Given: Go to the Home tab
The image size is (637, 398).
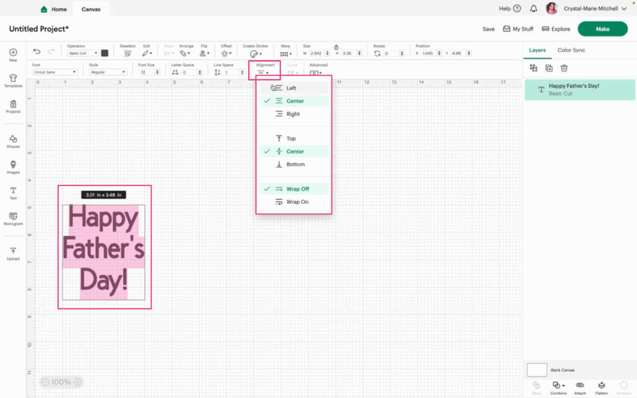Looking at the screenshot, I should point(53,9).
